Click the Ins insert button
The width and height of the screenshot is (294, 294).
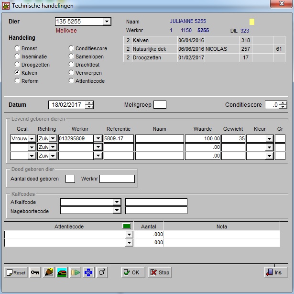click(275, 272)
